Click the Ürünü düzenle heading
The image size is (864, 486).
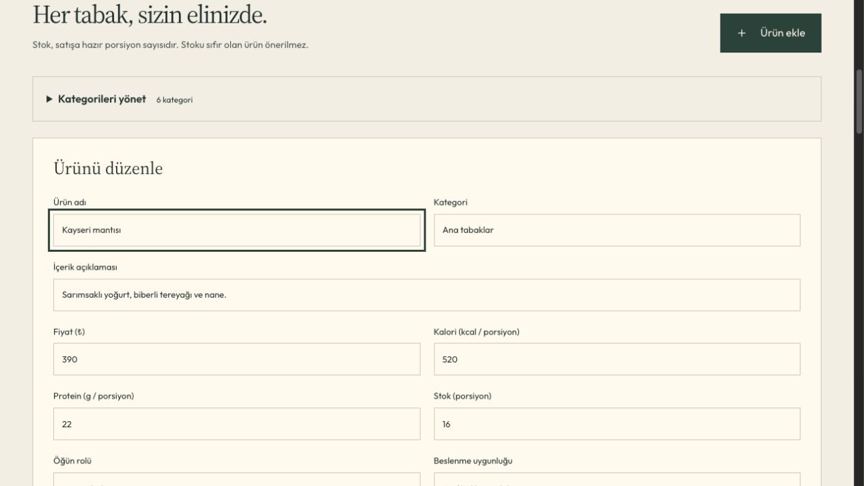coord(108,168)
